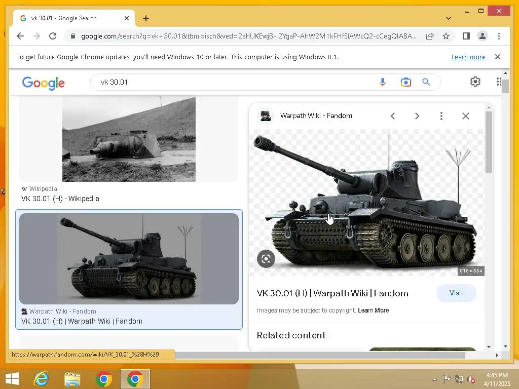Open preview panel more options menu

click(441, 116)
